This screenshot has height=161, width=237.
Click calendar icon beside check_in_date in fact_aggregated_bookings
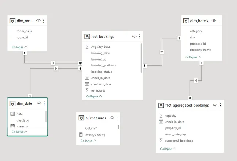pos(161,122)
